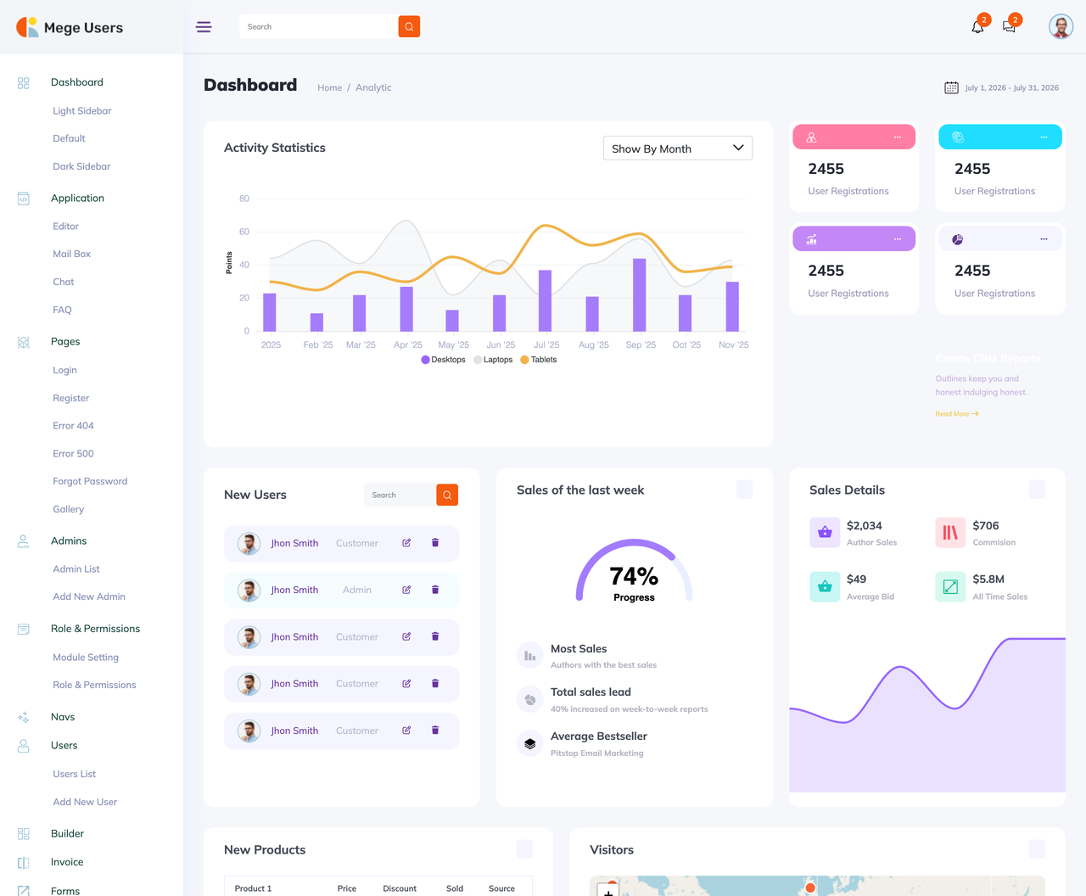The width and height of the screenshot is (1086, 896).
Task: Toggle Laptops series in chart legend
Action: coord(493,360)
